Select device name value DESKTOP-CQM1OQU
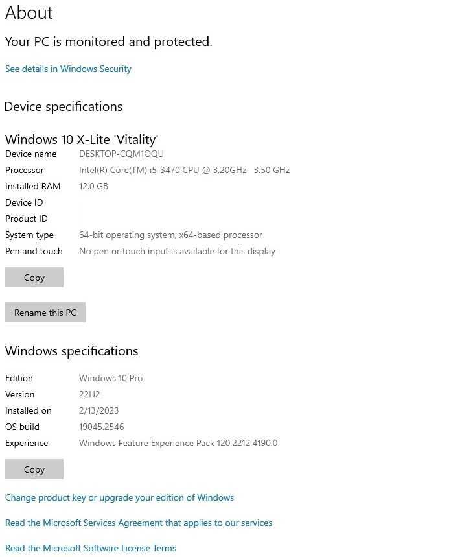 pos(121,154)
